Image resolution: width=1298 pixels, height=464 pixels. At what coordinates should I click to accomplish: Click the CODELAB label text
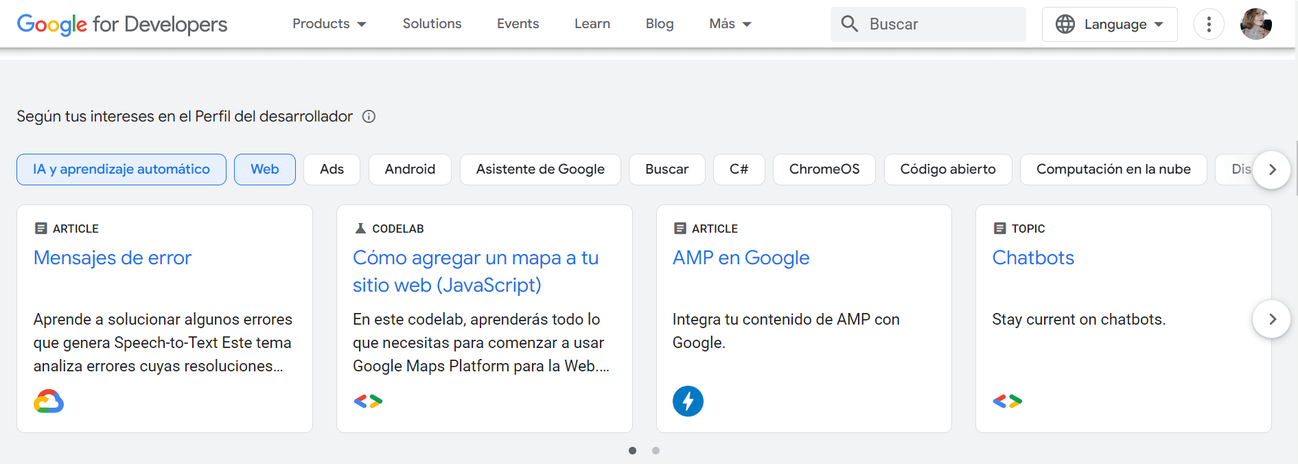click(398, 229)
